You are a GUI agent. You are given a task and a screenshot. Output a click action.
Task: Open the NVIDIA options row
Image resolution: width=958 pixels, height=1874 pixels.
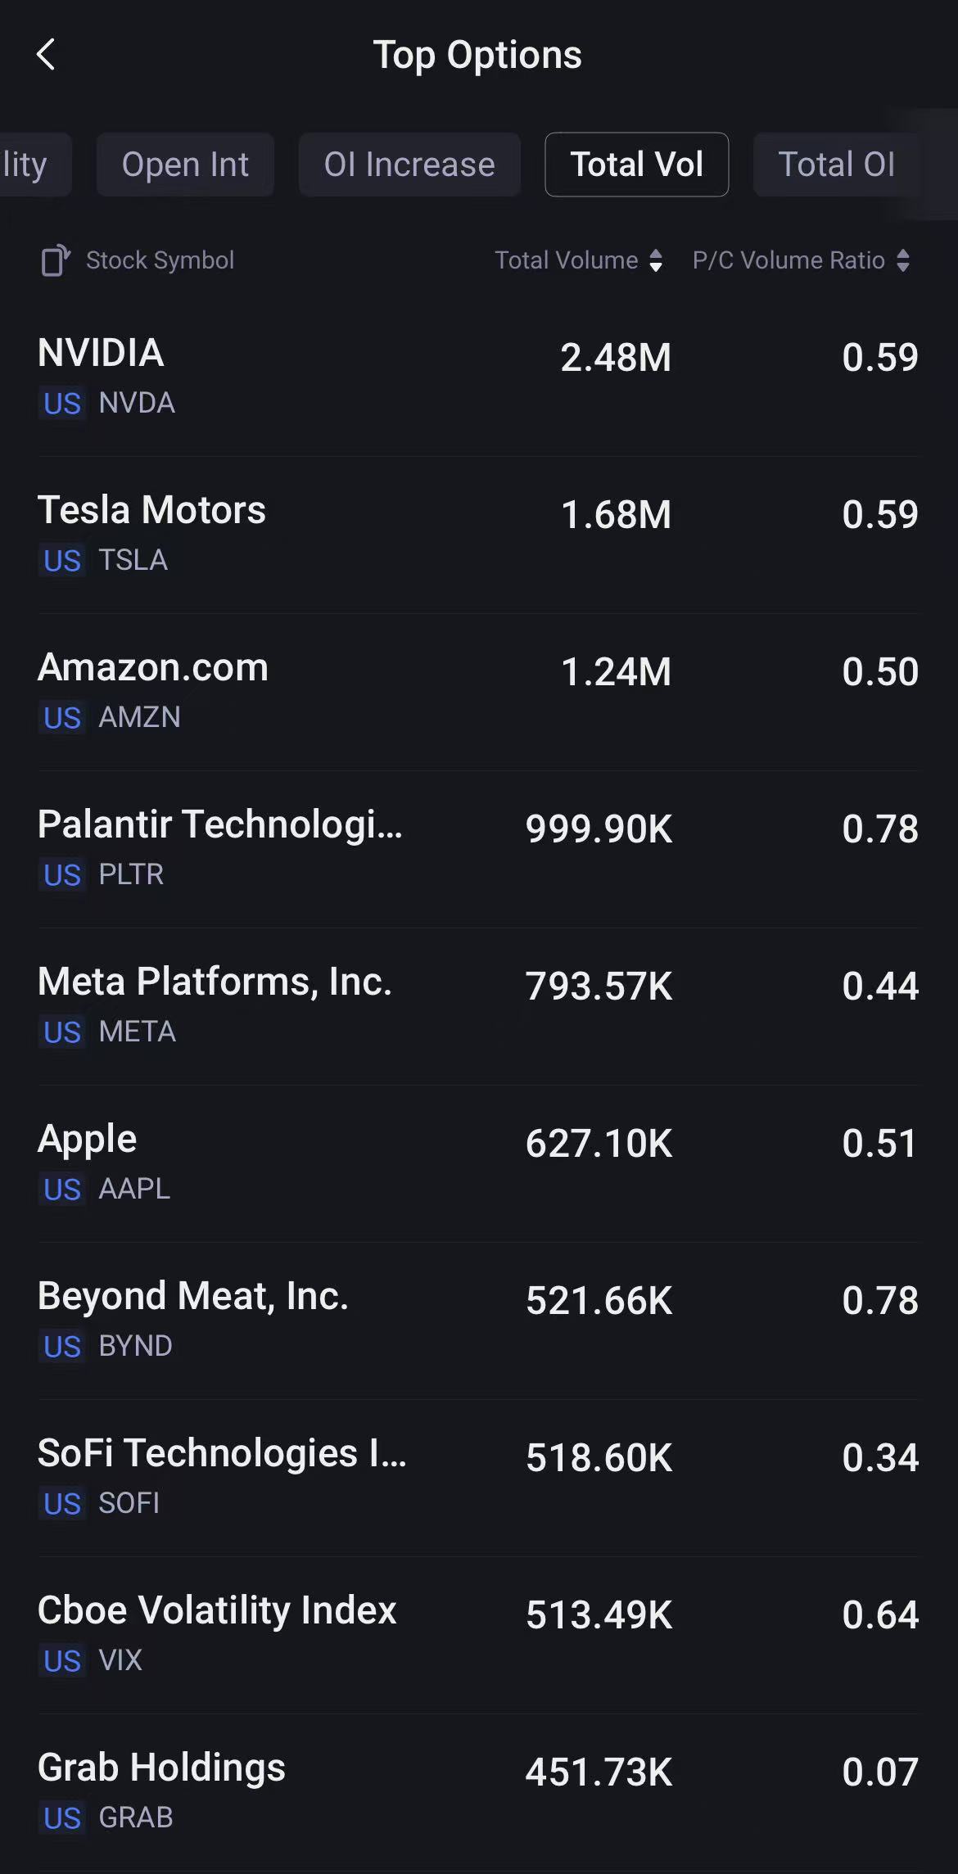point(478,377)
